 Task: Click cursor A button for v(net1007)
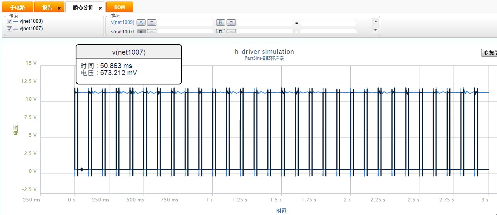(142, 31)
